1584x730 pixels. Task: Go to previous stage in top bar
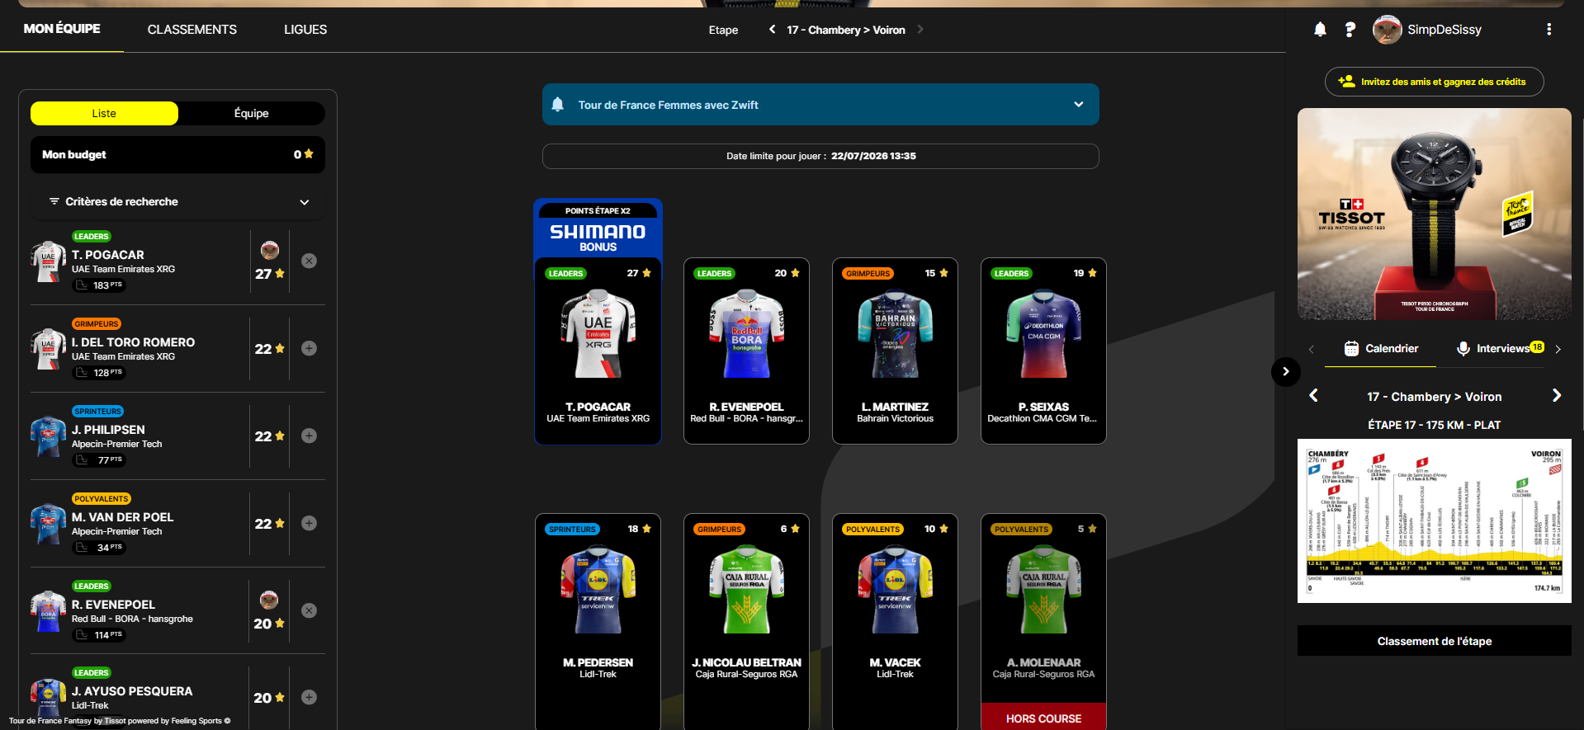click(x=772, y=30)
